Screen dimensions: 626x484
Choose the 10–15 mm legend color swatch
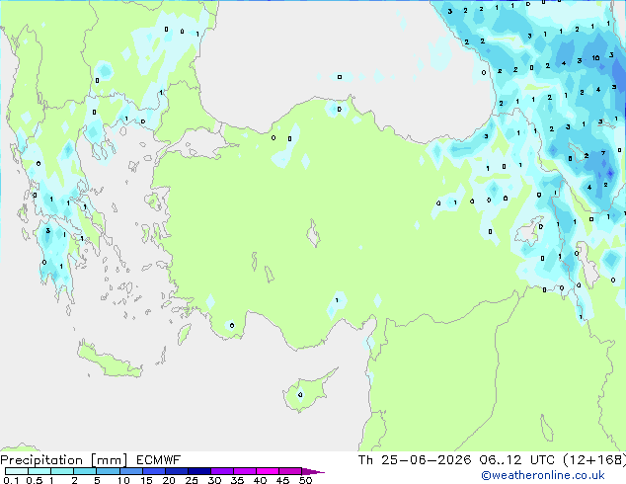[131, 471]
